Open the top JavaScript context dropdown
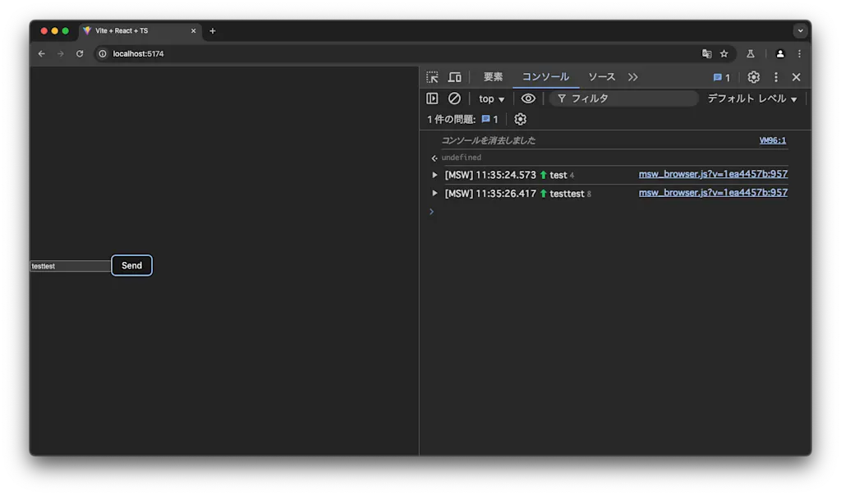Image resolution: width=841 pixels, height=495 pixels. pos(491,99)
